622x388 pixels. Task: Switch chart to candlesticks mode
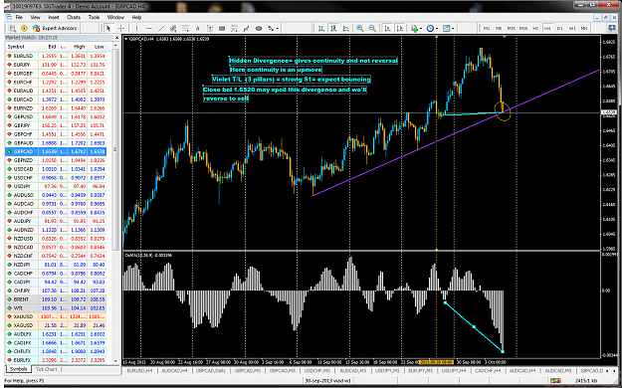333,28
